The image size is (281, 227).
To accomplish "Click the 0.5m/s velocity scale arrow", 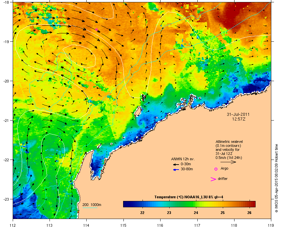I will [228, 162].
